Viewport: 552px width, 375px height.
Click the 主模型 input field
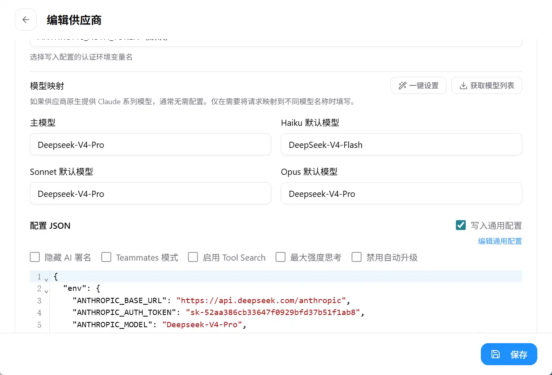[x=150, y=145]
